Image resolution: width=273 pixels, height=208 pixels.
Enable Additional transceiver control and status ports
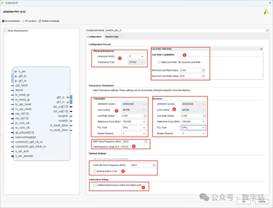coord(95,185)
